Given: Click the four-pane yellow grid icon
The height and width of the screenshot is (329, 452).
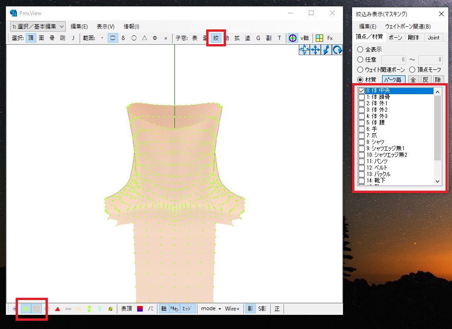Looking at the screenshot, I should click(319, 38).
